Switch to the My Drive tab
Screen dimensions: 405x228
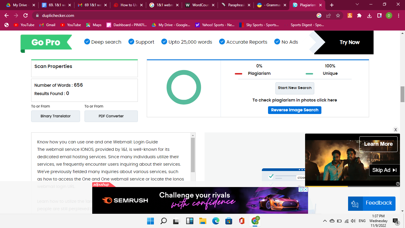tap(21, 5)
